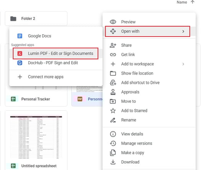Click the red Lumin PDF app icon

(x=20, y=53)
